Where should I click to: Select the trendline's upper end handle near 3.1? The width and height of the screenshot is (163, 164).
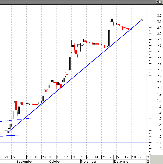[x=142, y=20]
